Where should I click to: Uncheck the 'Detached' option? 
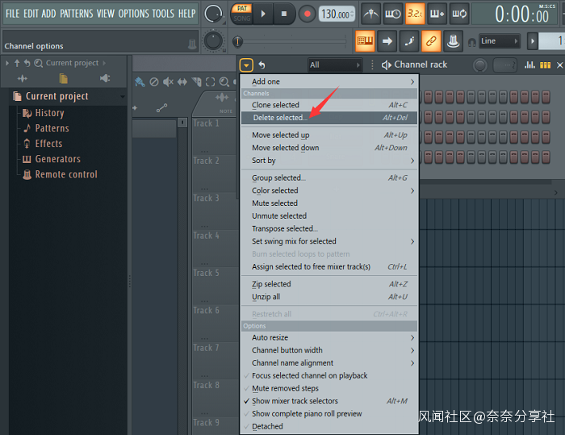[267, 426]
